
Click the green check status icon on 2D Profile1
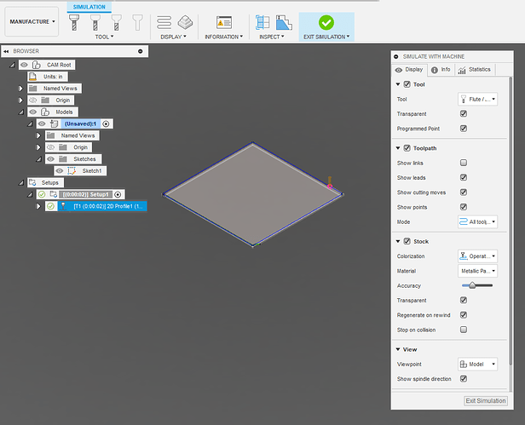[x=50, y=206]
